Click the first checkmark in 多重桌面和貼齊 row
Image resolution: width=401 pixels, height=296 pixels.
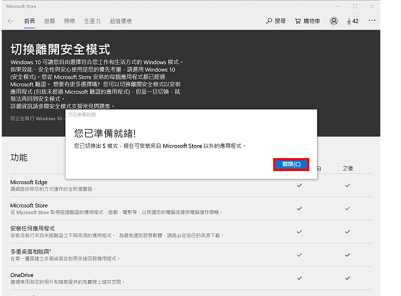tap(299, 255)
